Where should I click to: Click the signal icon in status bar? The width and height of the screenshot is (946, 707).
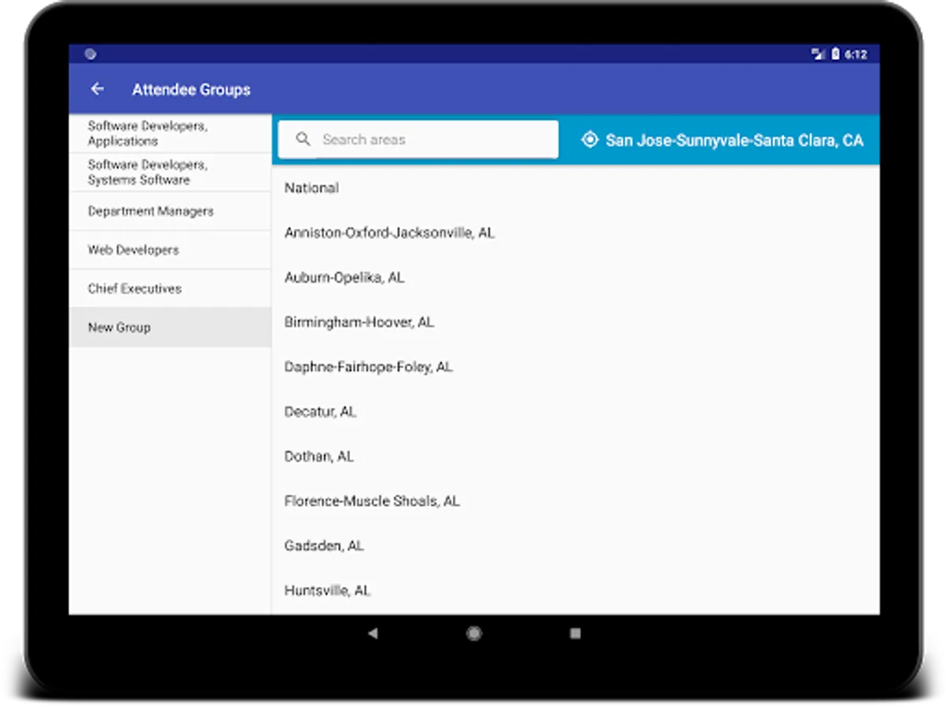(x=818, y=54)
